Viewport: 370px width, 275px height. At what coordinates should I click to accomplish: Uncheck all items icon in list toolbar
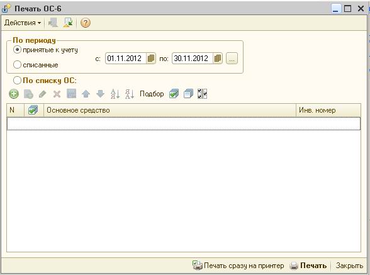click(188, 94)
